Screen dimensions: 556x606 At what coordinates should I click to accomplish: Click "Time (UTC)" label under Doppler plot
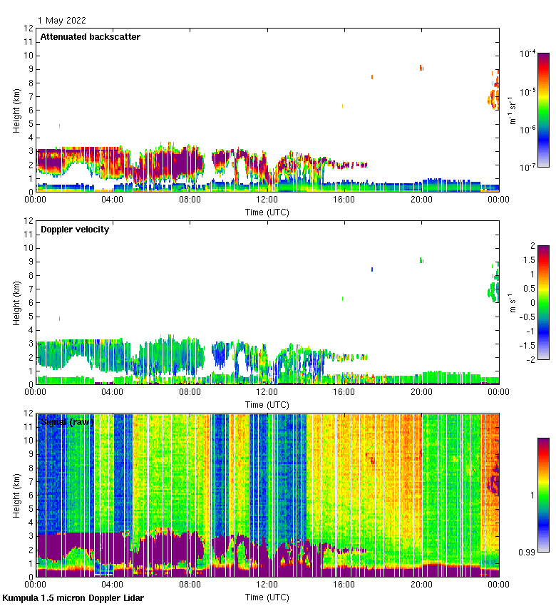[267, 404]
